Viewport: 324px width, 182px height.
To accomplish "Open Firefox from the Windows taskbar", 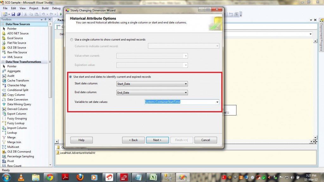I will [80, 176].
